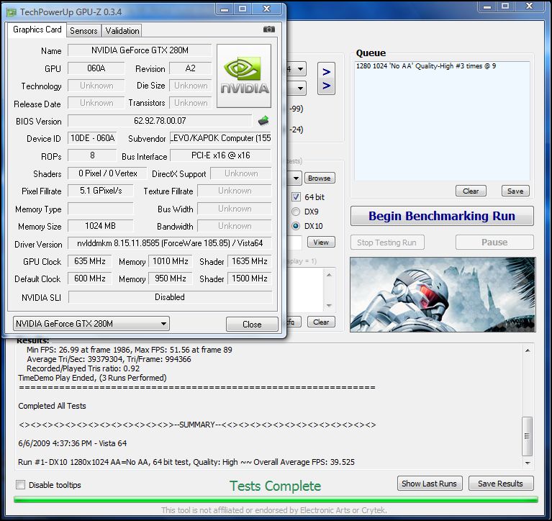Click the GPU-Z screenshot camera icon
Screen dimensions: 552x521
coord(269,30)
